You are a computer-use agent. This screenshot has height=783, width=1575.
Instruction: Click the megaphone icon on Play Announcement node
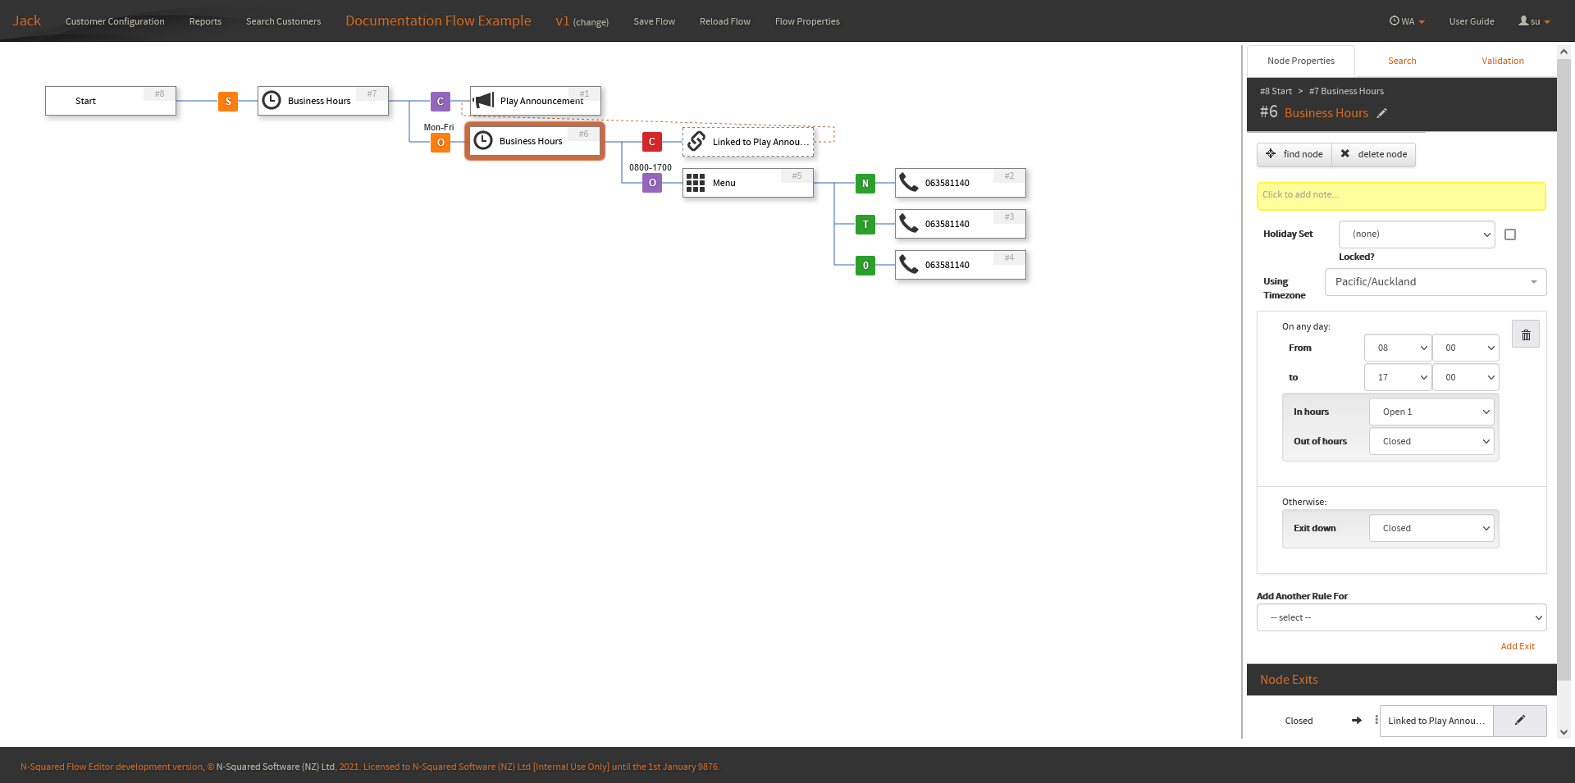(483, 100)
